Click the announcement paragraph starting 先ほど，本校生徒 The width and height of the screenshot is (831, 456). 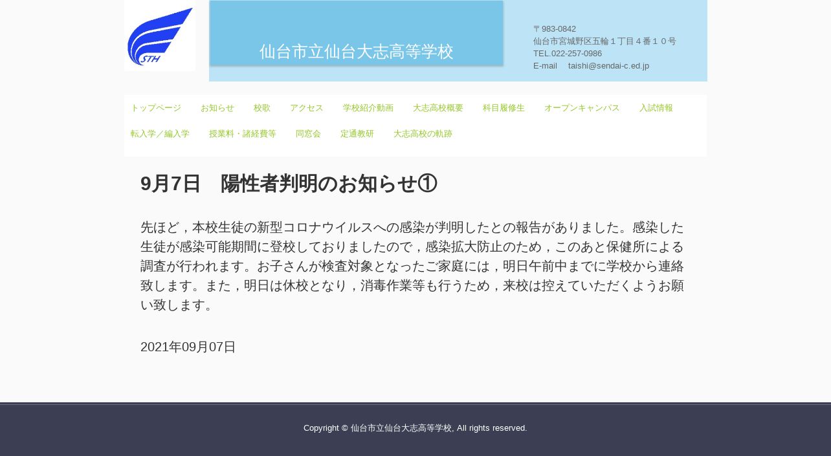[x=412, y=266]
